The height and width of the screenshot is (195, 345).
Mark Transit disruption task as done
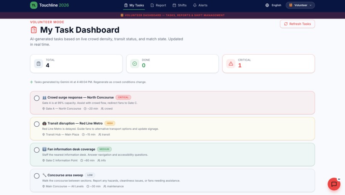pyautogui.click(x=37, y=124)
